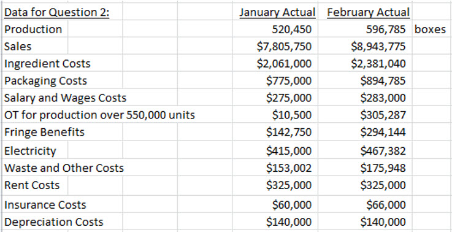
Task: Select February sales cell $8,943,775
Action: 378,47
